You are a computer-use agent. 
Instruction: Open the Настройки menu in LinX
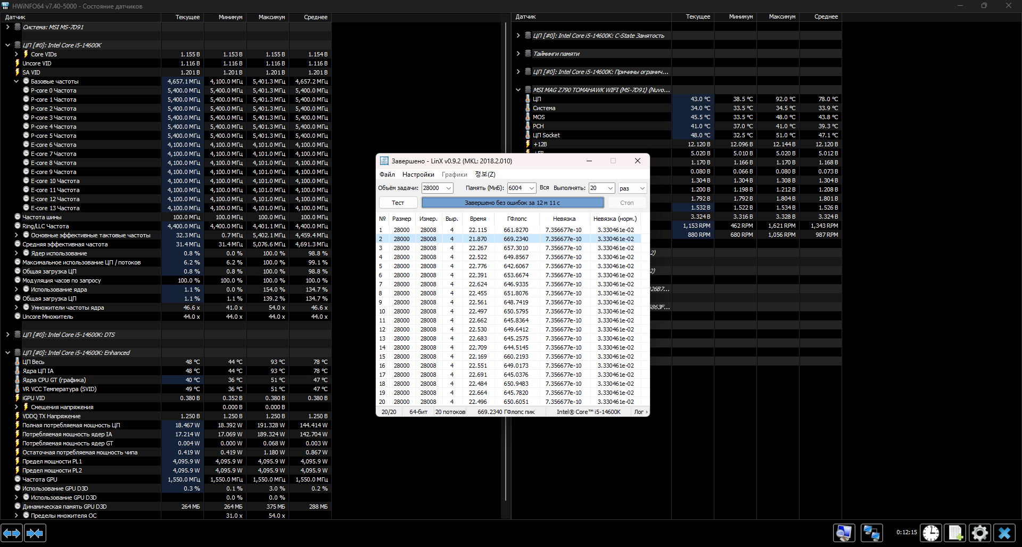click(x=418, y=175)
